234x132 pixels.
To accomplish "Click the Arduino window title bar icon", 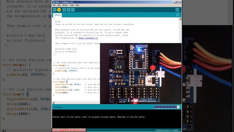I will pyautogui.click(x=54, y=2).
